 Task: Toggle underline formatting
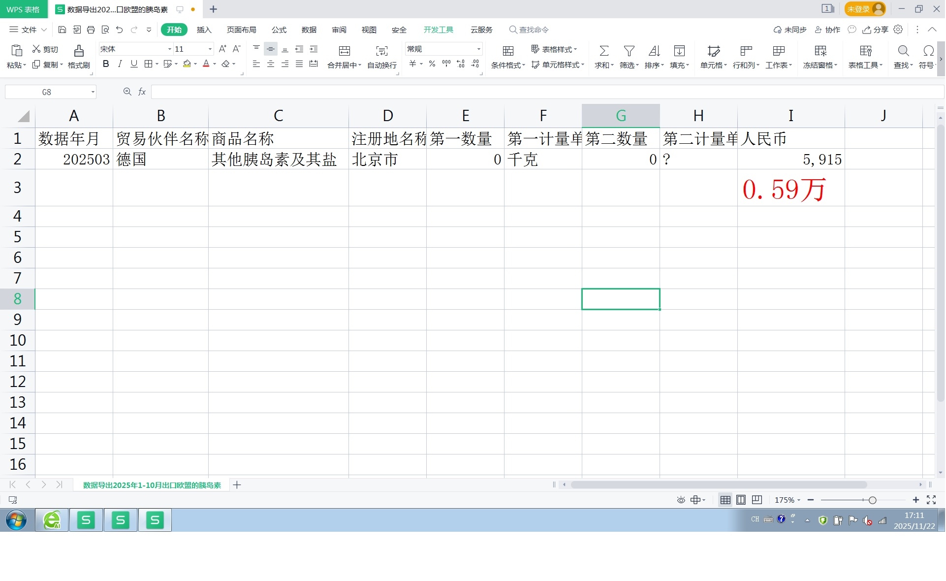[134, 64]
